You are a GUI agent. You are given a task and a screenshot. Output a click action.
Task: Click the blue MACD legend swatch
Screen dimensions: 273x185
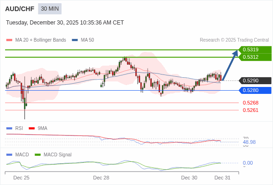(x=9, y=155)
